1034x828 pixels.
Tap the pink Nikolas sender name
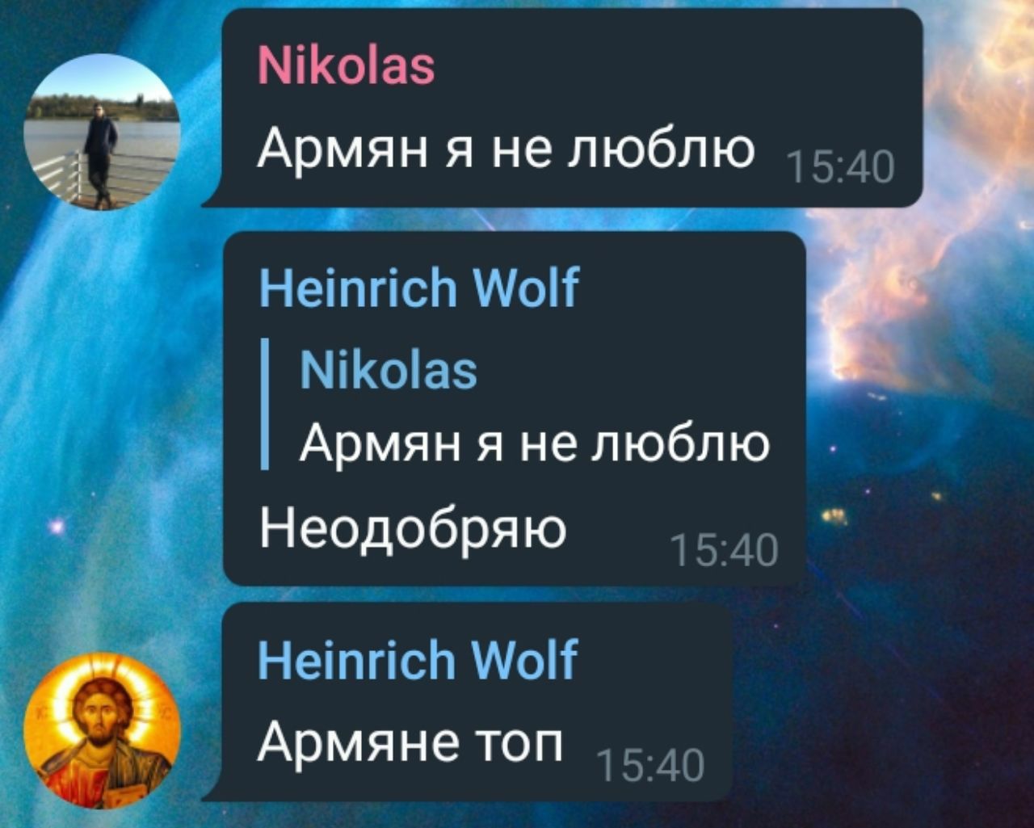click(x=346, y=65)
